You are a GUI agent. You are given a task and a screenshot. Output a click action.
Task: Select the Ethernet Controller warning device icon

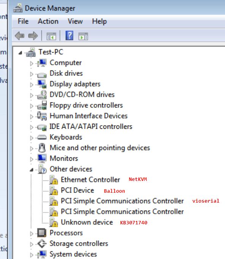[54, 180]
